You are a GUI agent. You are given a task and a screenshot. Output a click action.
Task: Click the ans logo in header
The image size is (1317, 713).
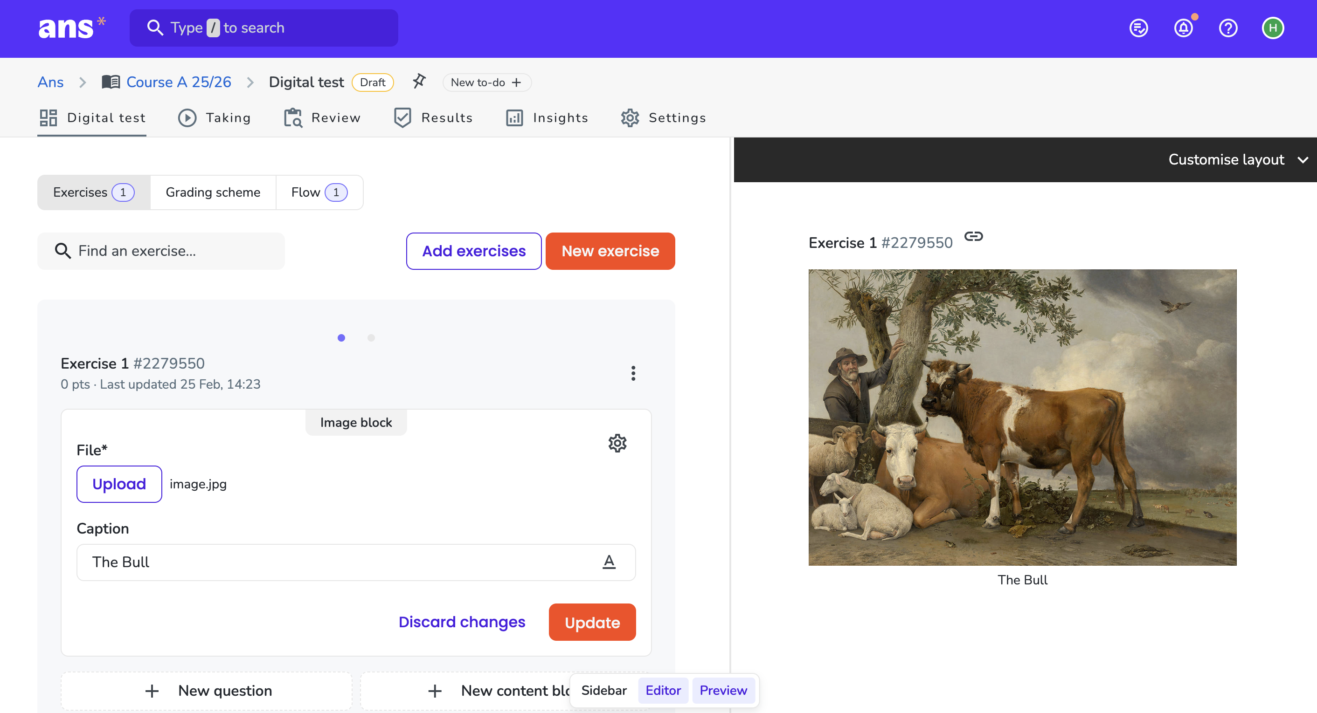tap(71, 28)
